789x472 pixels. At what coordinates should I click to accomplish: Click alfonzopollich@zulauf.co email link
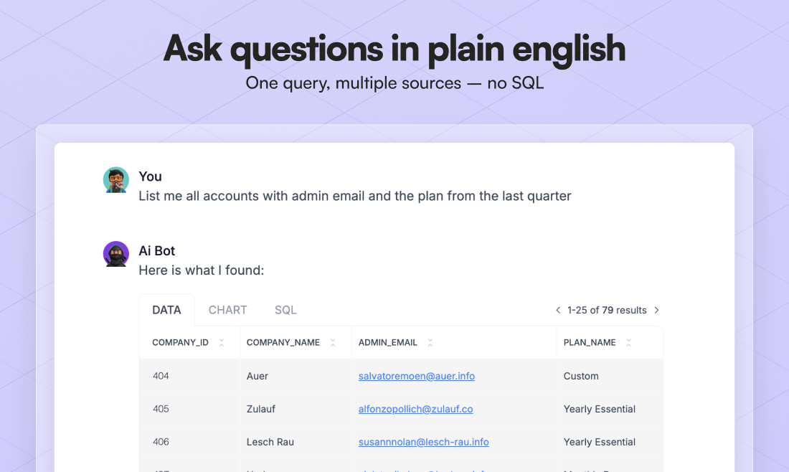[416, 409]
